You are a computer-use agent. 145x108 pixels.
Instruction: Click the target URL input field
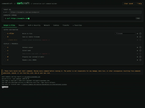click(75, 12)
